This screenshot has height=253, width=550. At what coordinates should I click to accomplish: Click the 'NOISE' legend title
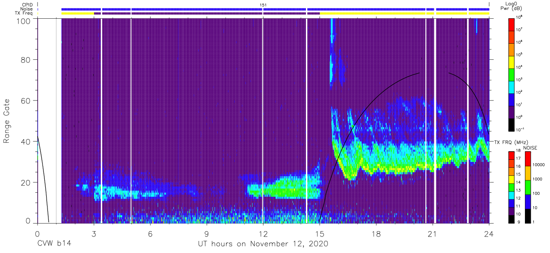click(x=530, y=148)
